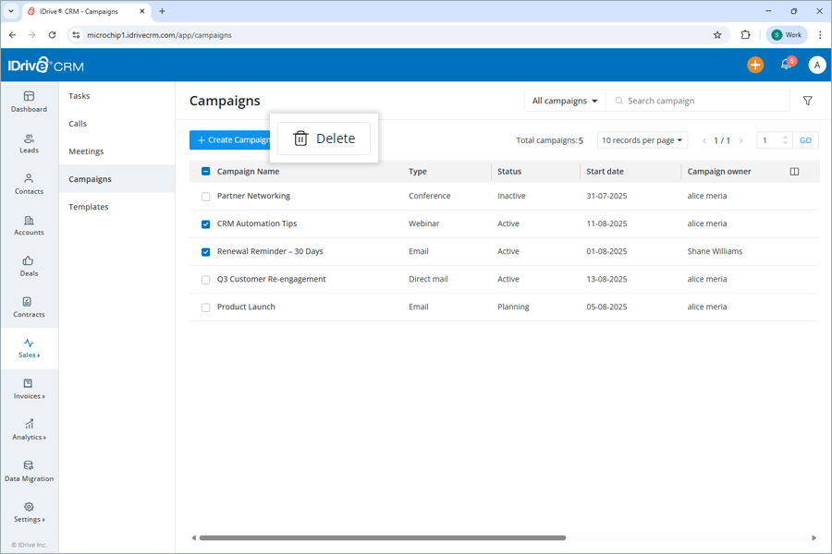Open the Contracts section
Viewport: 832px width, 554px height.
point(29,307)
